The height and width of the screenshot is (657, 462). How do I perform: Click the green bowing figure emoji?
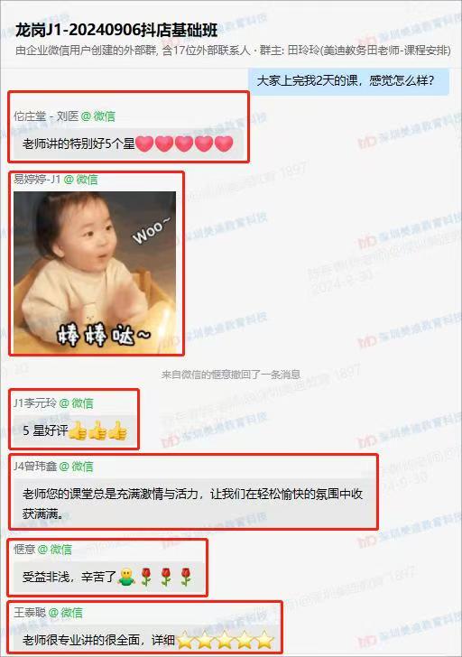[126, 577]
